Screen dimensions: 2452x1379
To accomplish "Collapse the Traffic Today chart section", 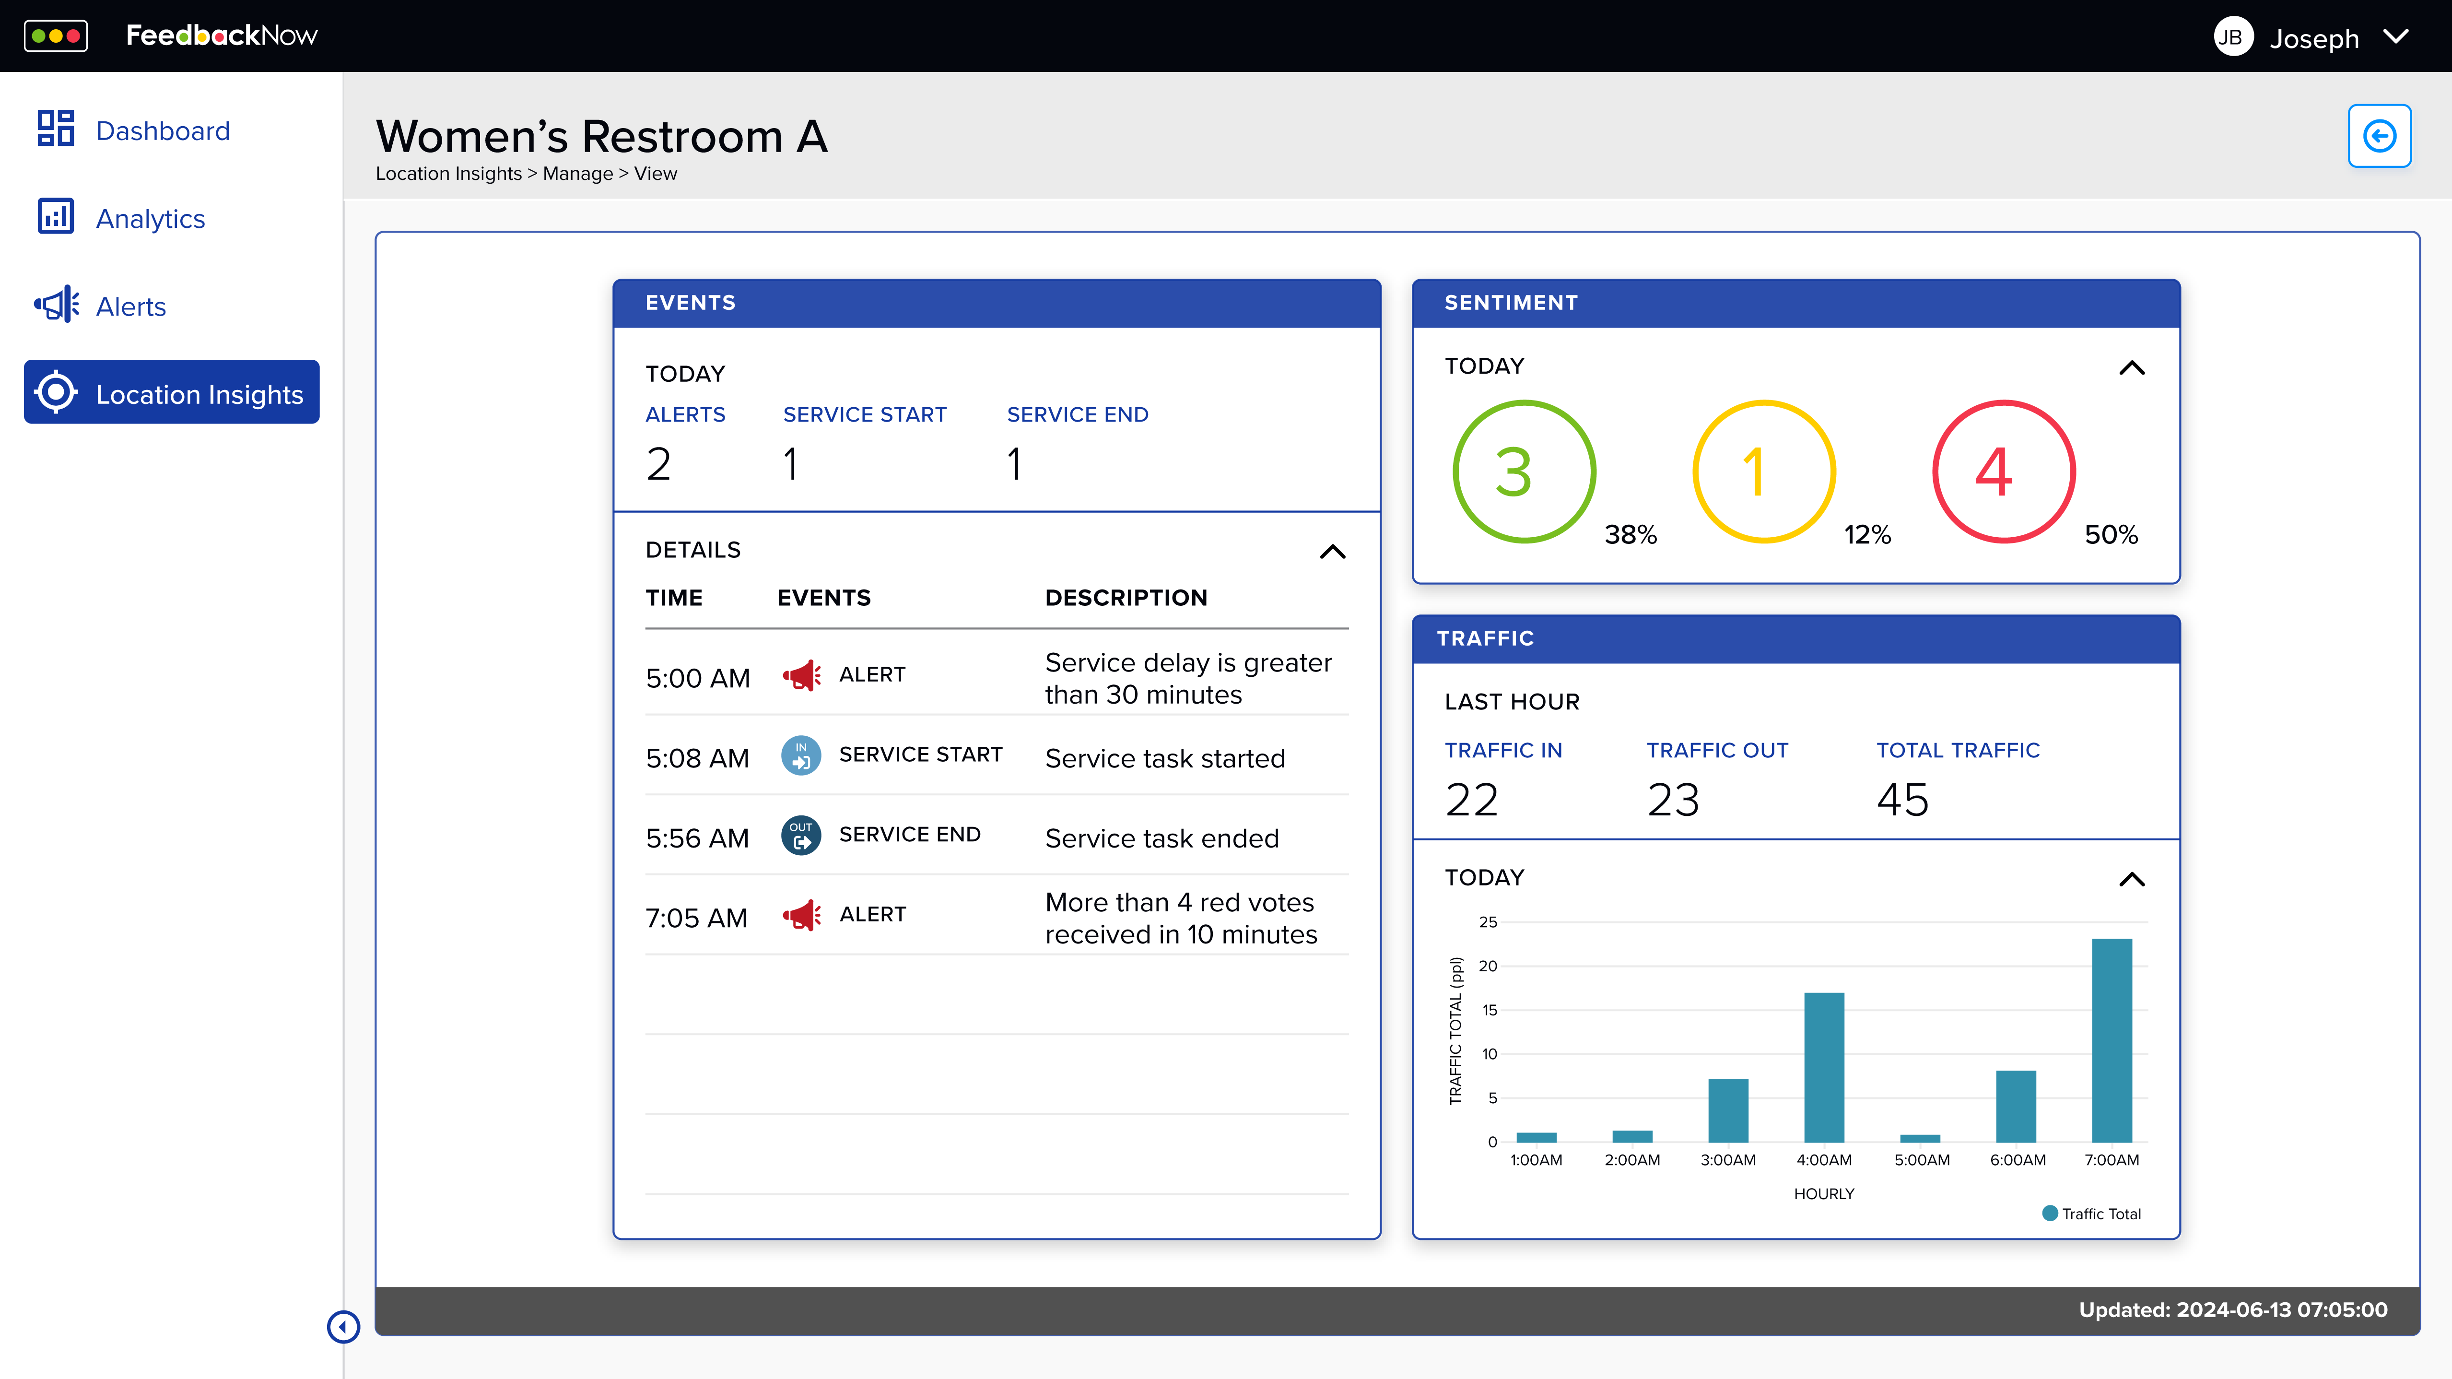I will (2131, 879).
